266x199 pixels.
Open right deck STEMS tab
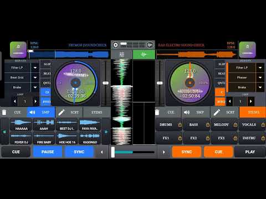pos(252,112)
